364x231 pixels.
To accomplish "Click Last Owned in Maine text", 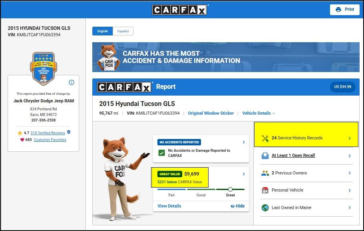I will [291, 208].
